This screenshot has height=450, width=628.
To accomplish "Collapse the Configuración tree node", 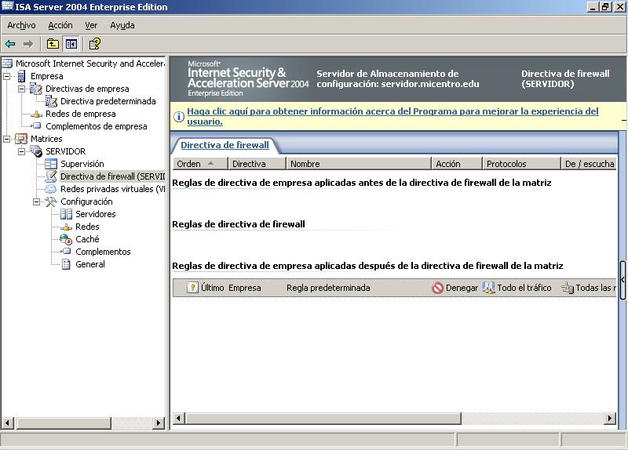I will 37,201.
